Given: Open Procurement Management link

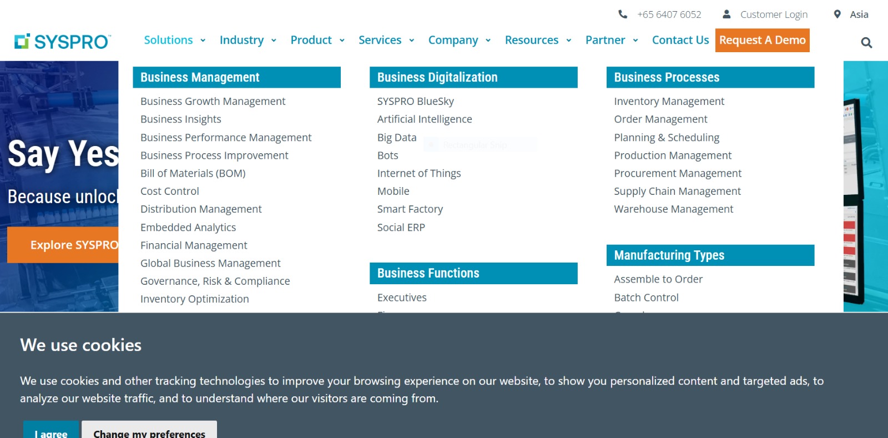Looking at the screenshot, I should [x=678, y=173].
